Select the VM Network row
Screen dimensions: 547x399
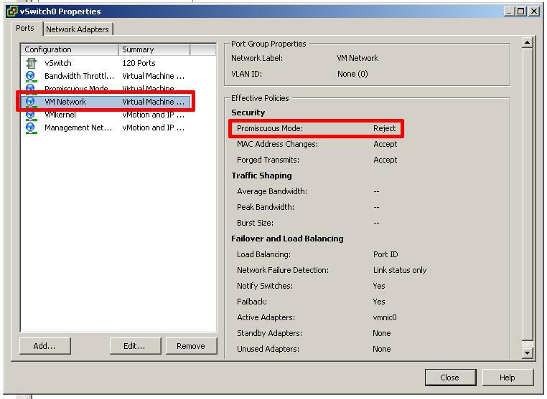pos(106,102)
